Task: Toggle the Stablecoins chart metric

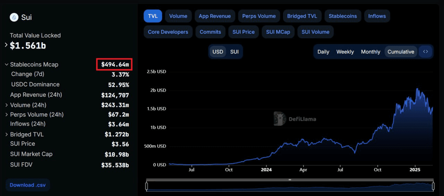Action: coord(343,16)
